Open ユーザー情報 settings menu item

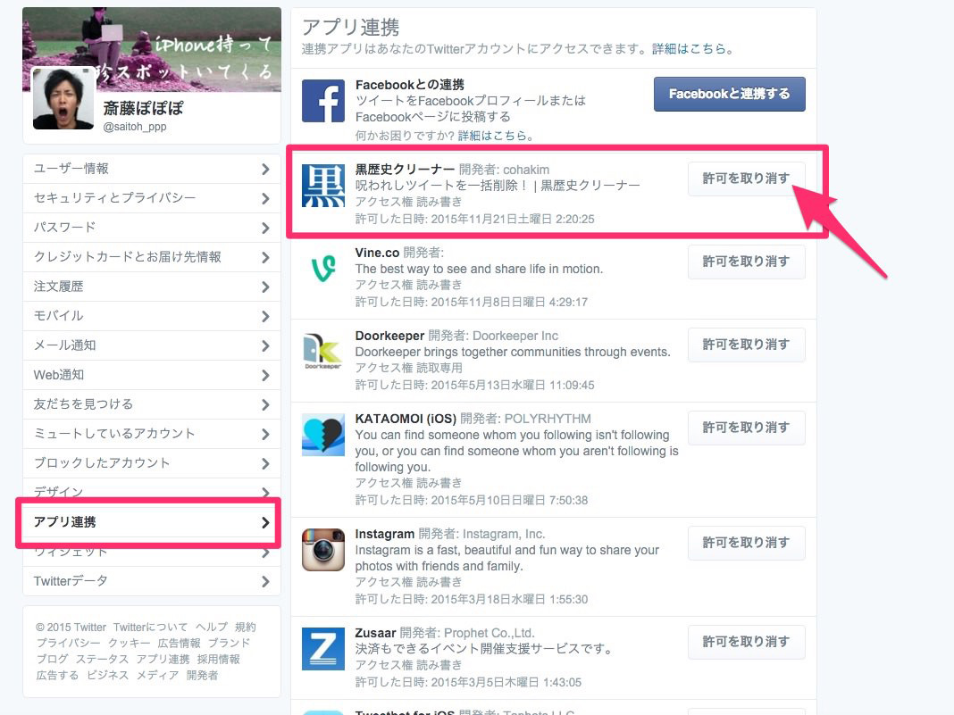coord(152,169)
